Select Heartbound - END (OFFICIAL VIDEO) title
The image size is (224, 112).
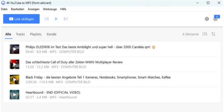point(53,92)
